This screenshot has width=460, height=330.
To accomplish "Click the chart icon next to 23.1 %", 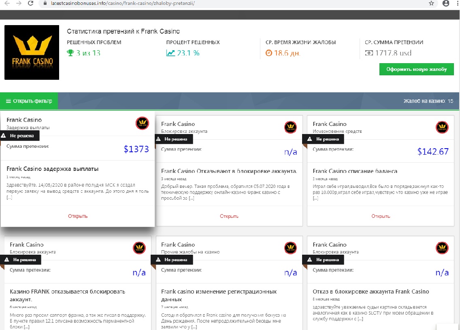I will click(170, 53).
